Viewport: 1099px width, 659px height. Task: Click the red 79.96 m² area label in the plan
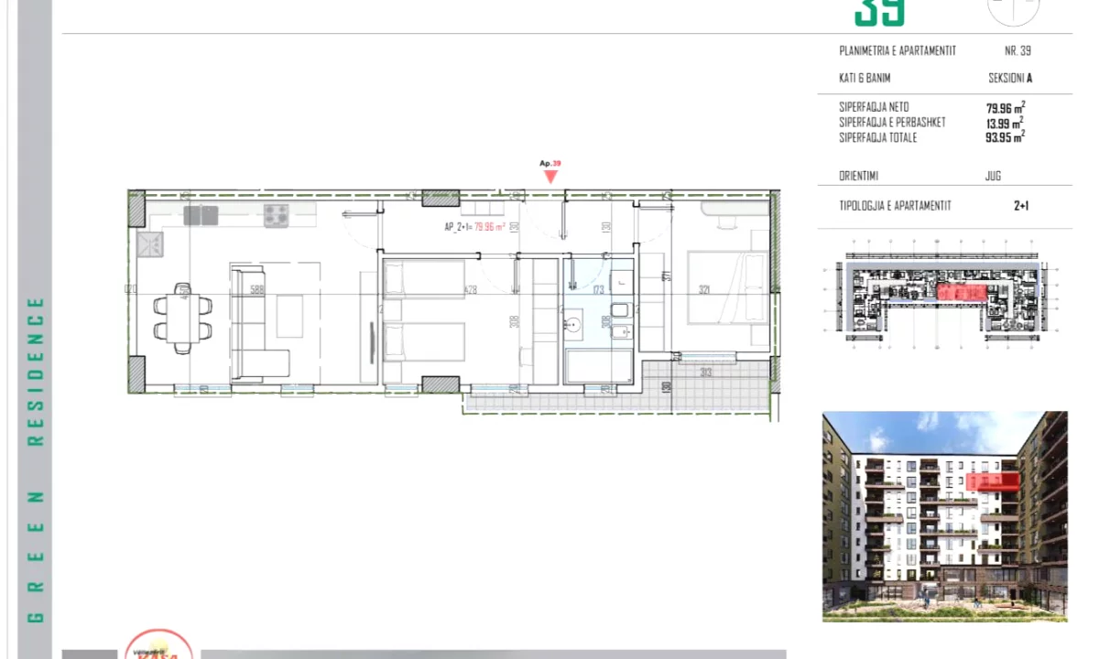pos(489,227)
